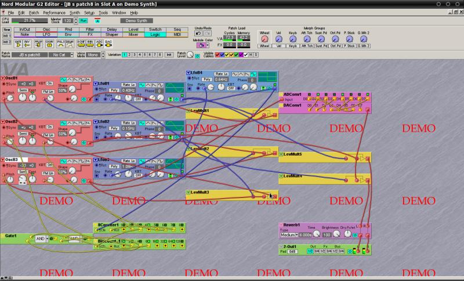Add an Inverter (INV) module icon

point(27,44)
